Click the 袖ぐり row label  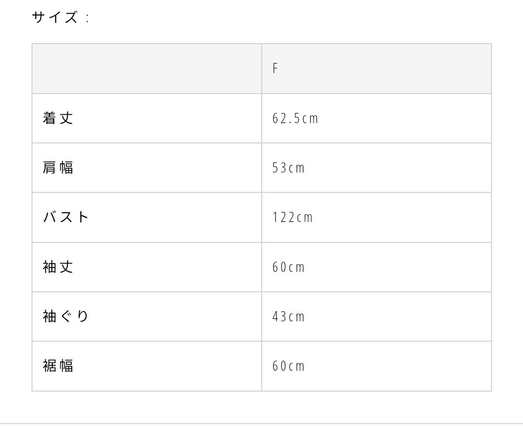click(x=66, y=316)
